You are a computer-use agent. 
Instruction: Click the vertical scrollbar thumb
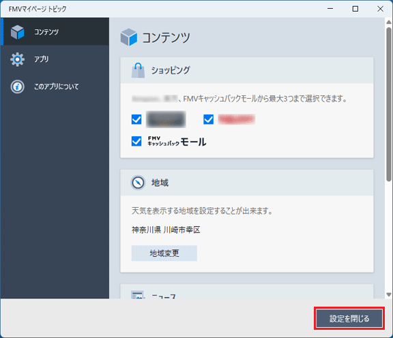click(x=389, y=104)
